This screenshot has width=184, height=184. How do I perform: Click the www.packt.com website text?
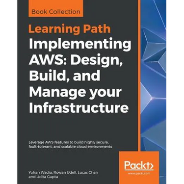coord(139,173)
